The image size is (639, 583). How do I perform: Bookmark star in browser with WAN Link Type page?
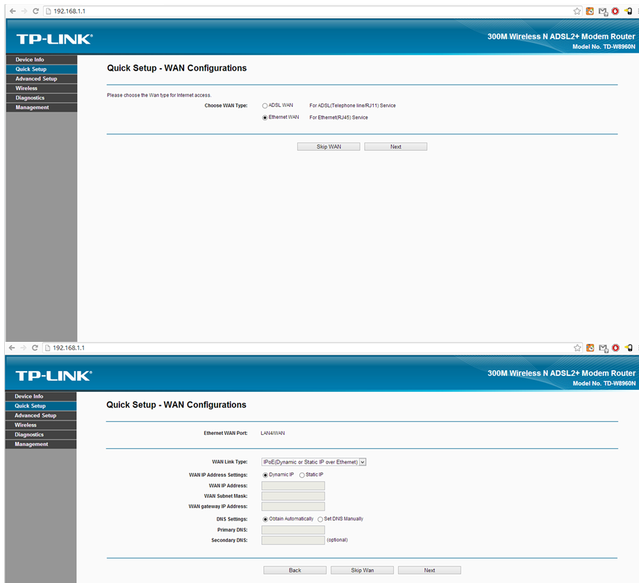[577, 347]
